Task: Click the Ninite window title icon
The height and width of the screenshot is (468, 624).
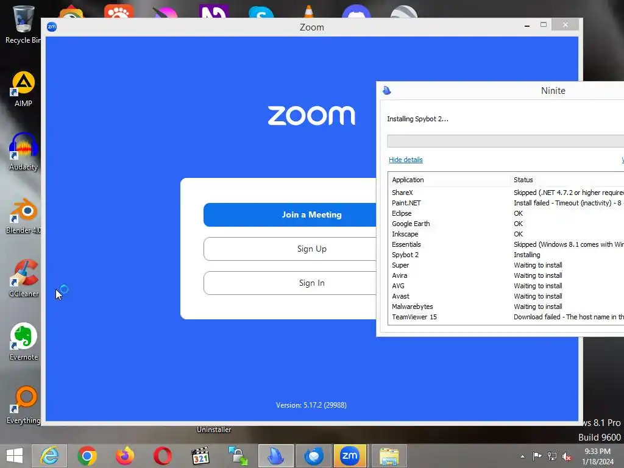Action: pos(387,90)
